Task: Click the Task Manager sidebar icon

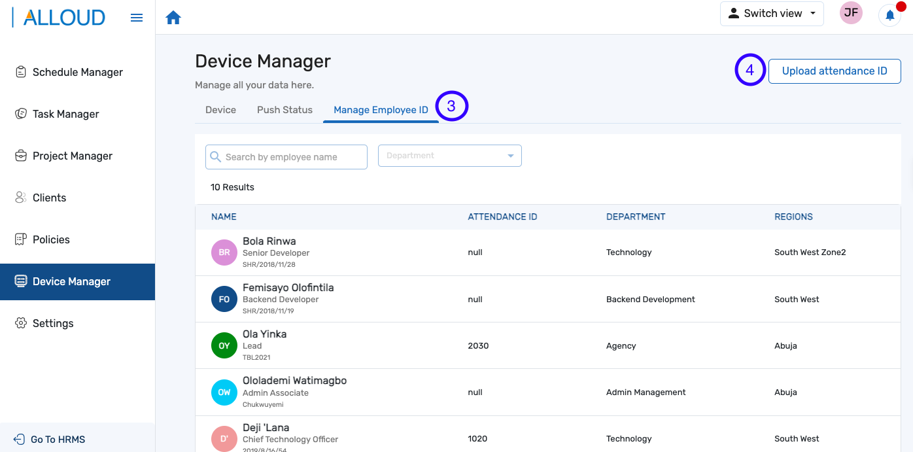Action: (x=21, y=114)
